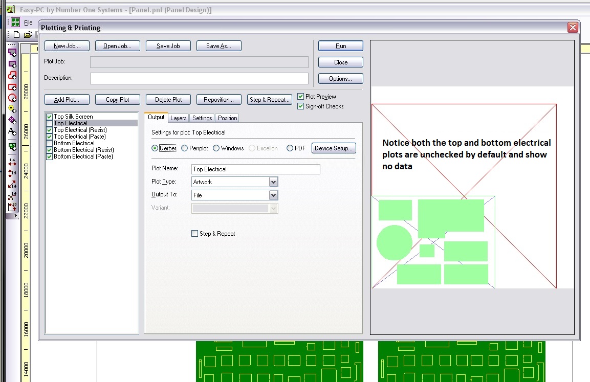Select the horizontal dimension tool
Viewport: 590px width, 382px height.
pyautogui.click(x=12, y=162)
